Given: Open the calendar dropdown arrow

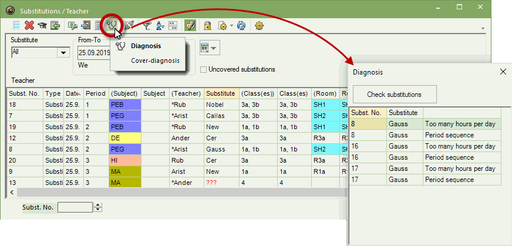Looking at the screenshot, I should 214,48.
